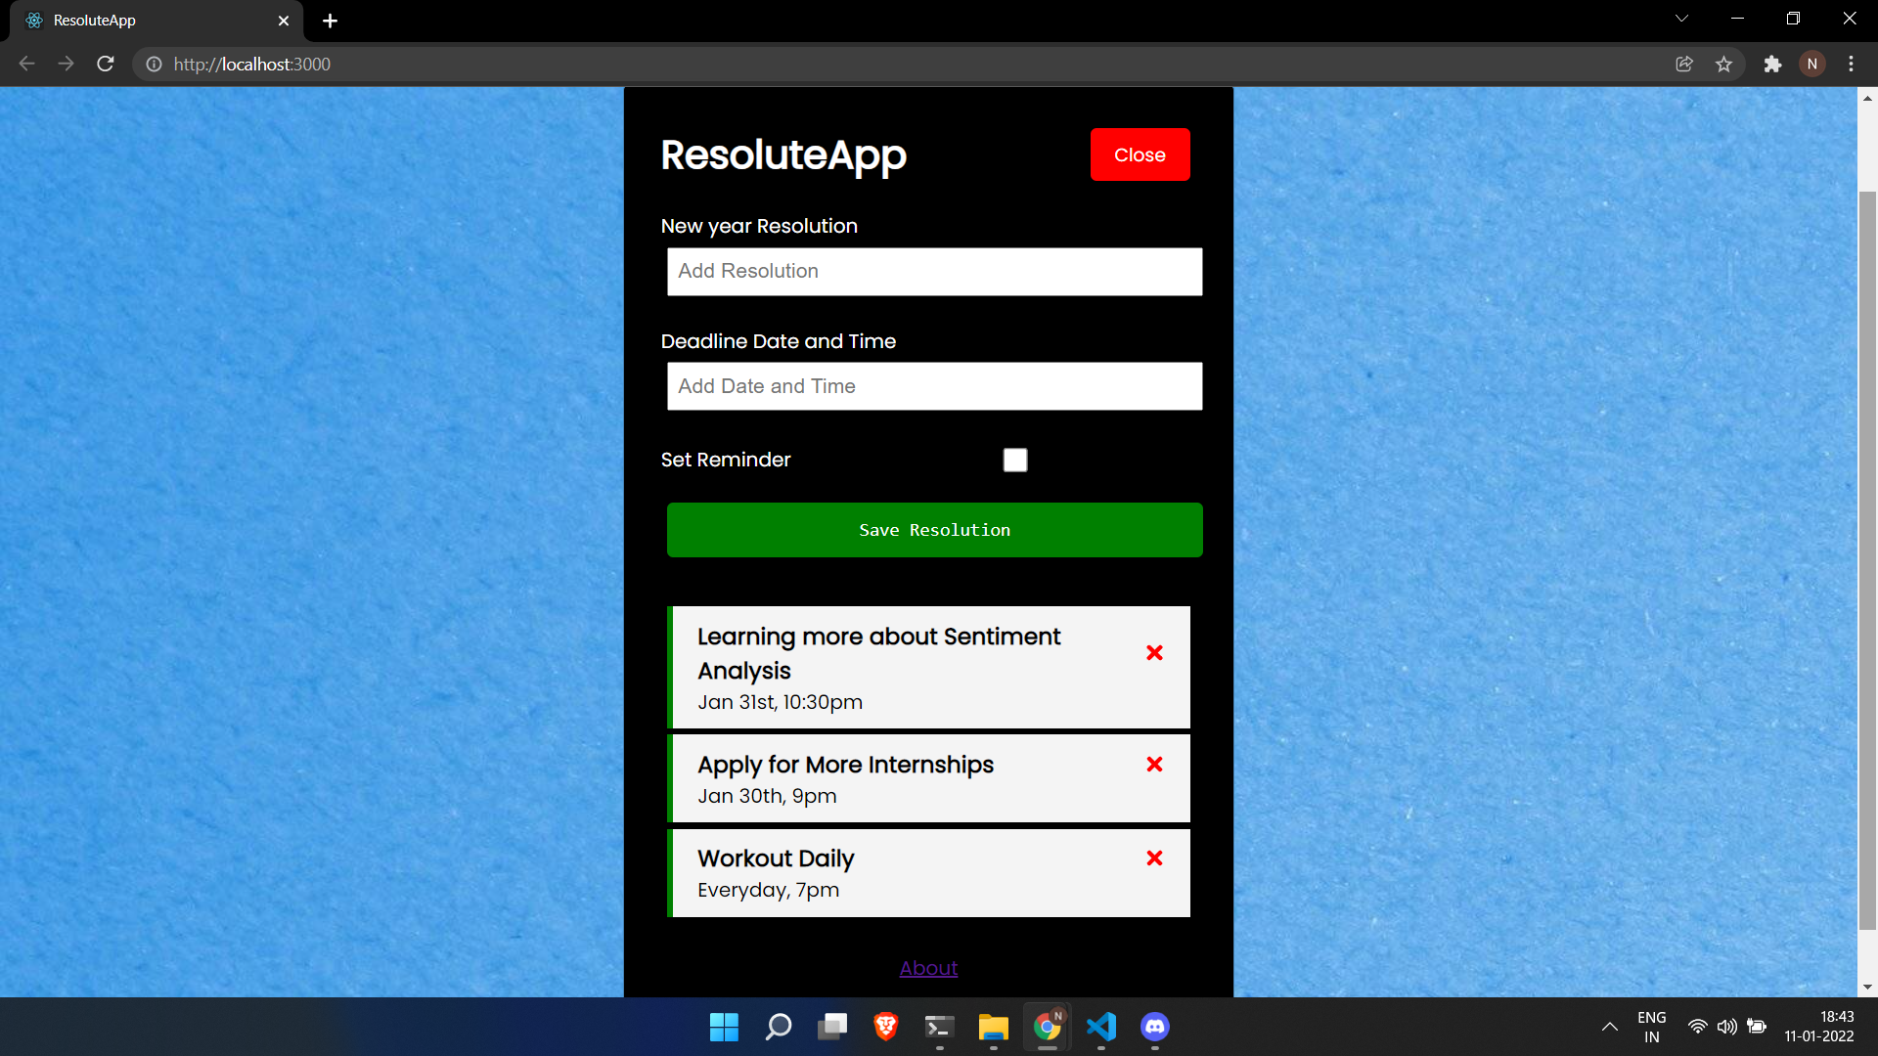Open Discord from the taskbar
1878x1056 pixels.
[1154, 1027]
